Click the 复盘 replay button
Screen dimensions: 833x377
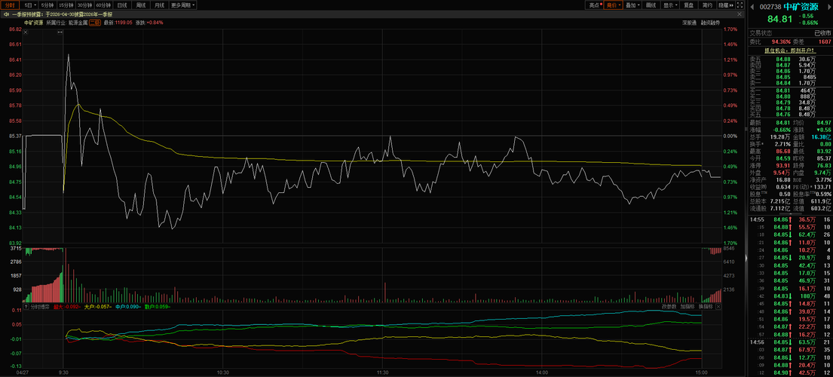point(689,5)
